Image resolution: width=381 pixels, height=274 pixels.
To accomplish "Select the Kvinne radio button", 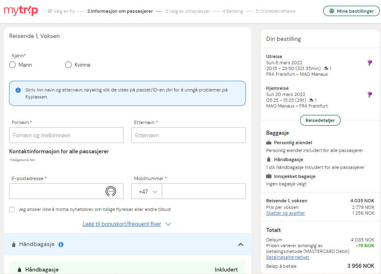I will 68,65.
